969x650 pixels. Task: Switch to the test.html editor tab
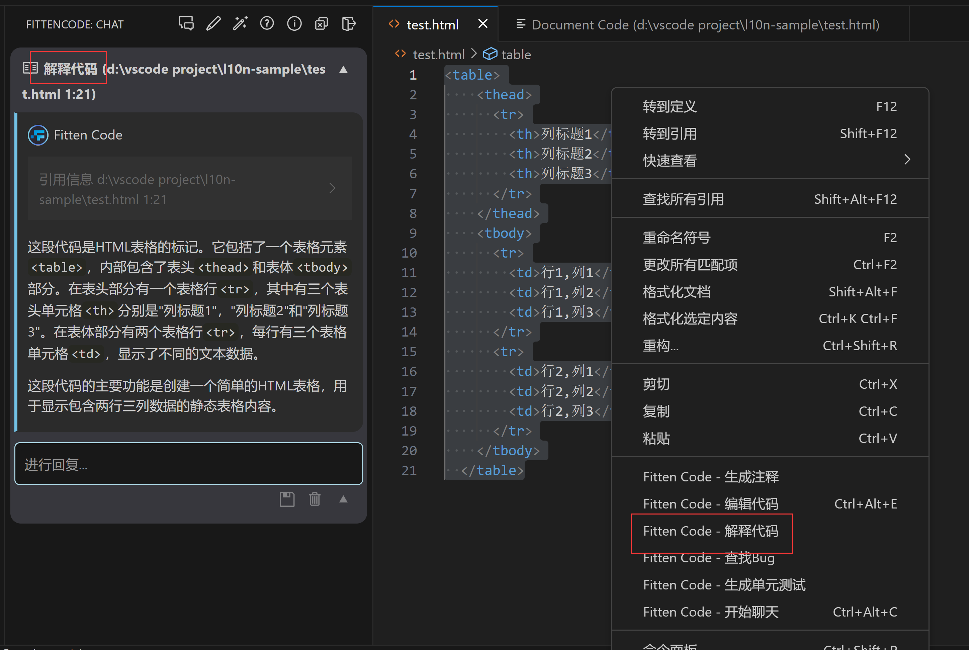coord(432,24)
